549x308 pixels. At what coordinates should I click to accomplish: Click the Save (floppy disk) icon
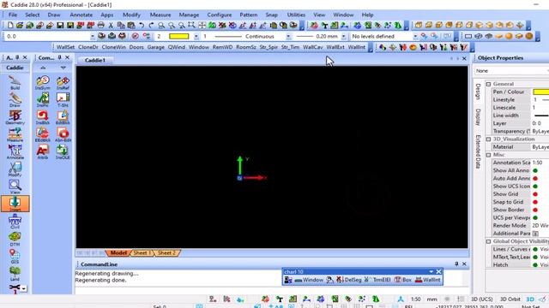coord(60,25)
